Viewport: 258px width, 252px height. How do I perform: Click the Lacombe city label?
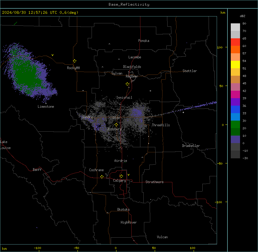pyautogui.click(x=135, y=57)
